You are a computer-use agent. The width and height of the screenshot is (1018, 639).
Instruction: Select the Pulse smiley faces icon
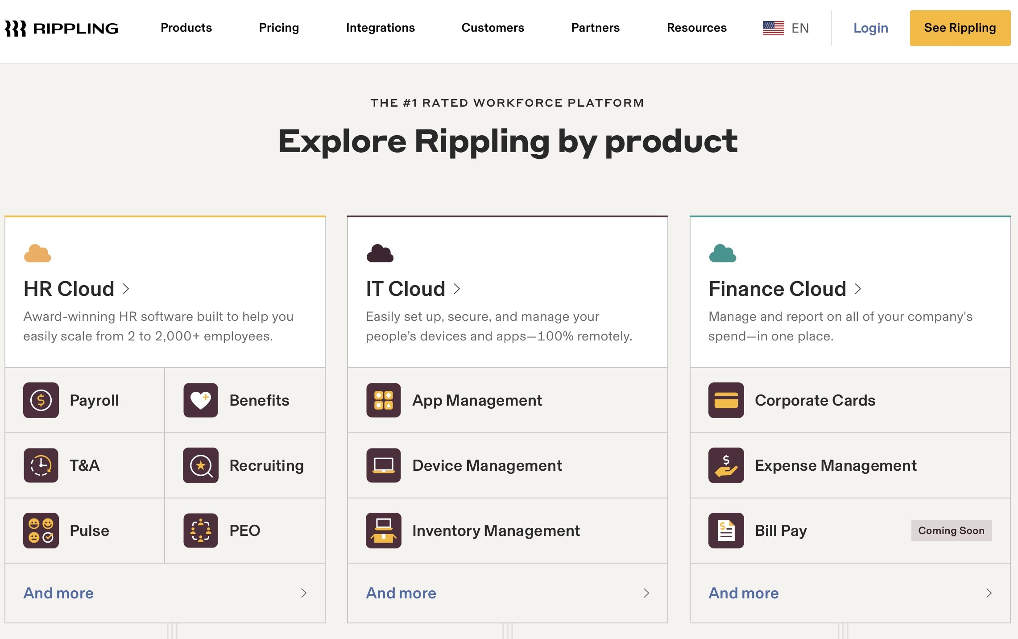pyautogui.click(x=40, y=531)
